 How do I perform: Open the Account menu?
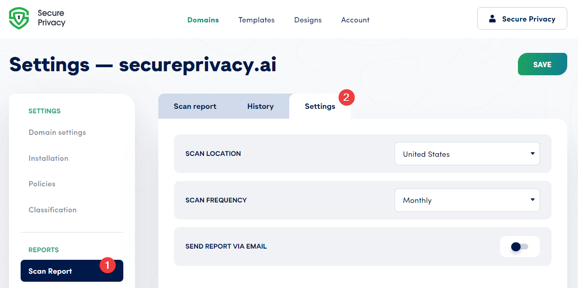tap(355, 20)
